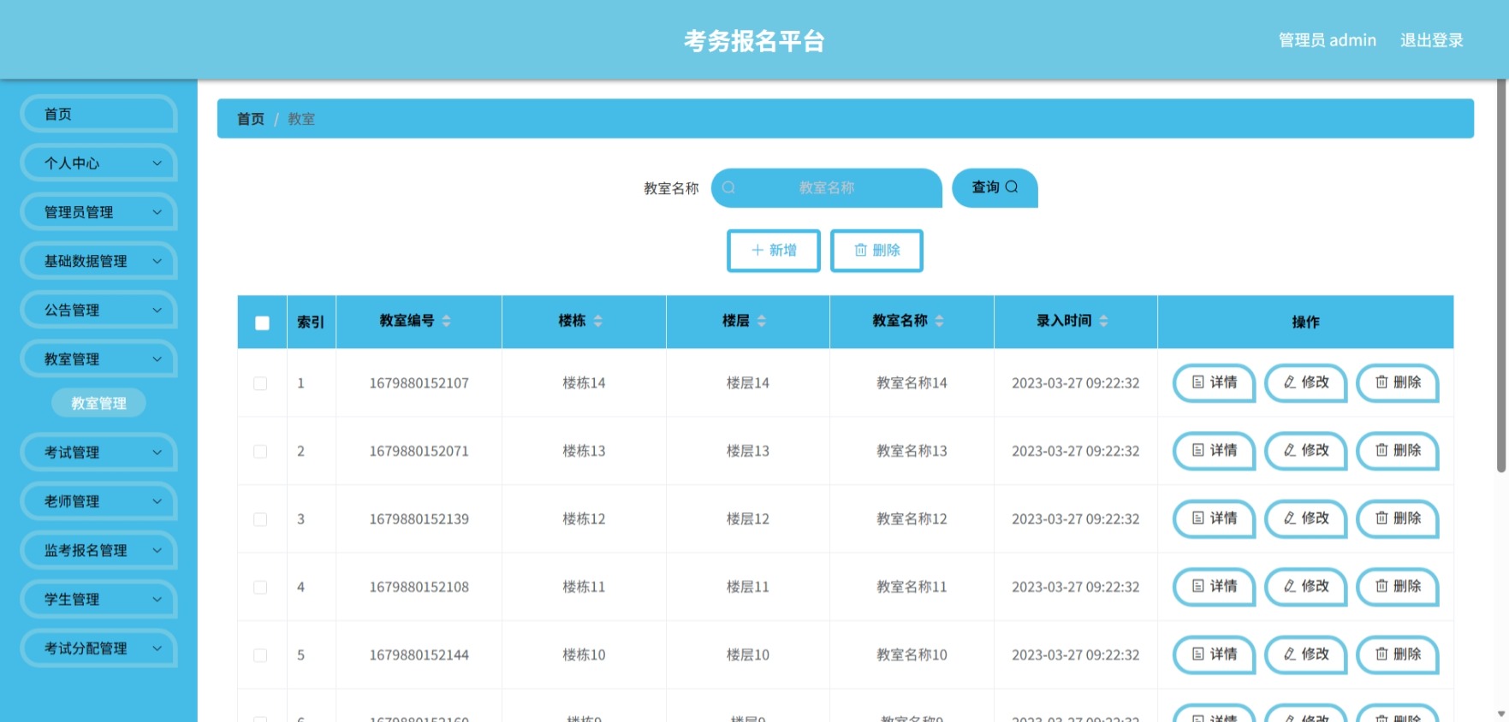Click the 楼层13 cell
Screen dimensions: 1509x722
coord(748,451)
